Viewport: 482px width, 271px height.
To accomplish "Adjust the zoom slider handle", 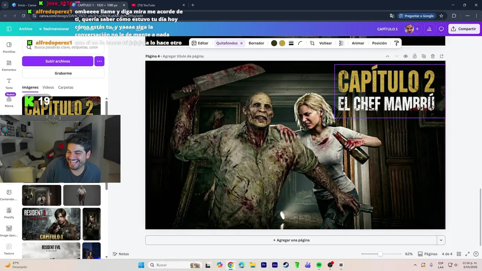I will 380,254.
